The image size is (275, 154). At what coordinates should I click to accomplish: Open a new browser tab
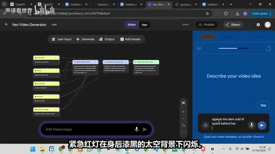[231, 4]
